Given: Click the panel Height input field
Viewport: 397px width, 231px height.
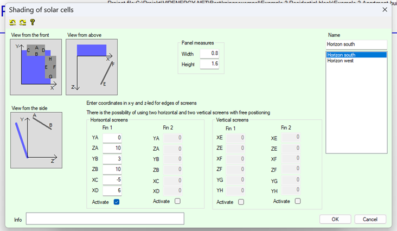Looking at the screenshot, I should point(209,65).
